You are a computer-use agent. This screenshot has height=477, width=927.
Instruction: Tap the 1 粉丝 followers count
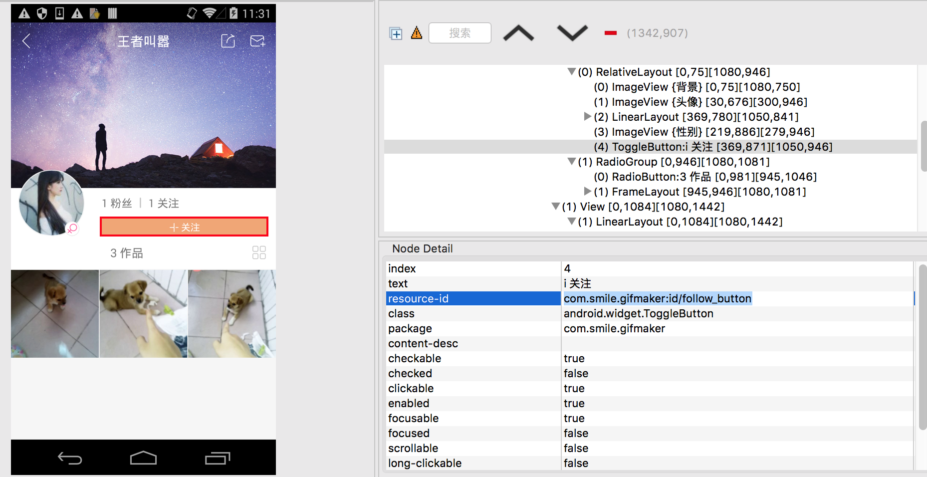coord(117,203)
